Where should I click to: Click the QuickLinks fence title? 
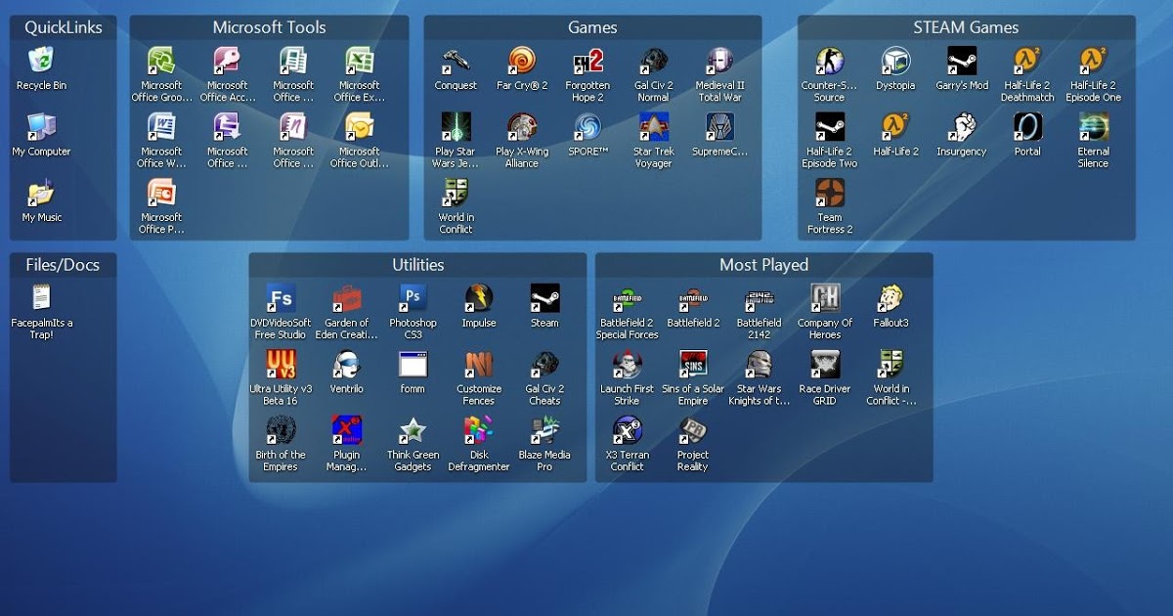click(64, 27)
